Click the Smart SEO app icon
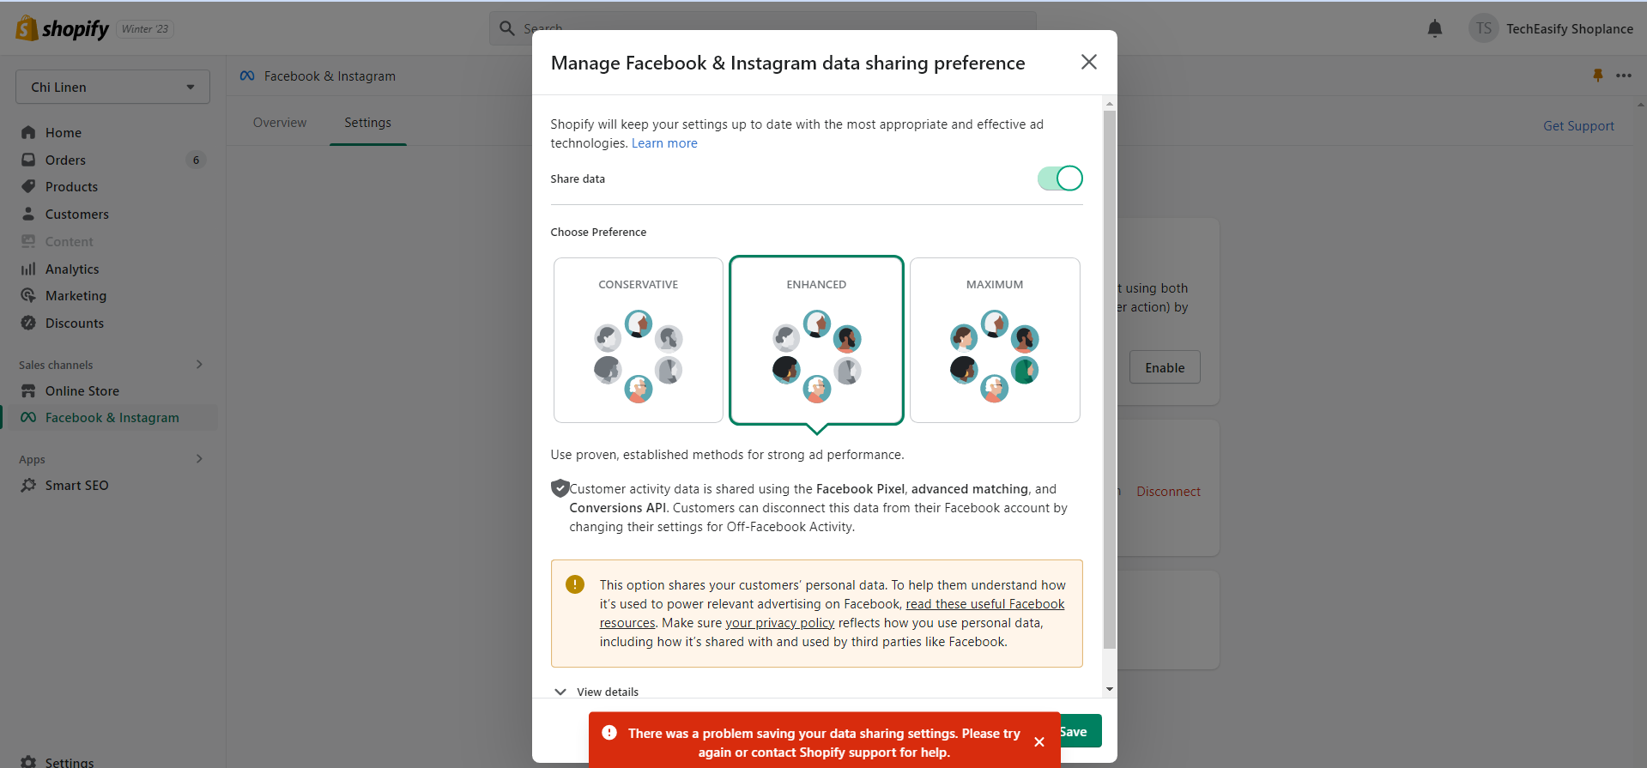The width and height of the screenshot is (1647, 768). [28, 485]
